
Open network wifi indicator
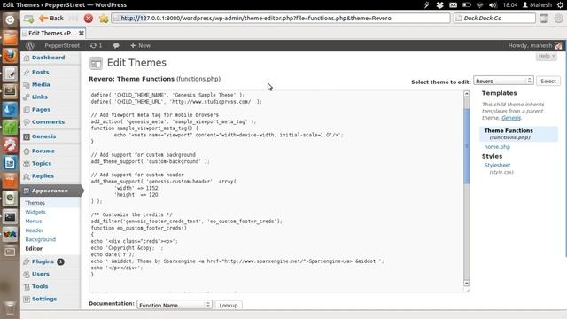480,5
